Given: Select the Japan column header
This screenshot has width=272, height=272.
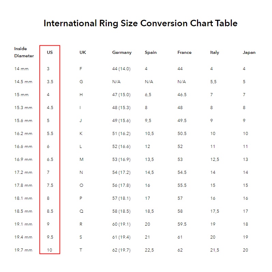Looking at the screenshot, I should (x=249, y=52).
